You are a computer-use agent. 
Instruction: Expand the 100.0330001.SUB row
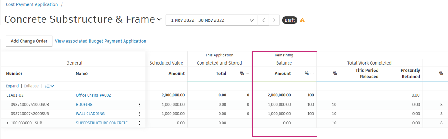pyautogui.click(x=7, y=123)
